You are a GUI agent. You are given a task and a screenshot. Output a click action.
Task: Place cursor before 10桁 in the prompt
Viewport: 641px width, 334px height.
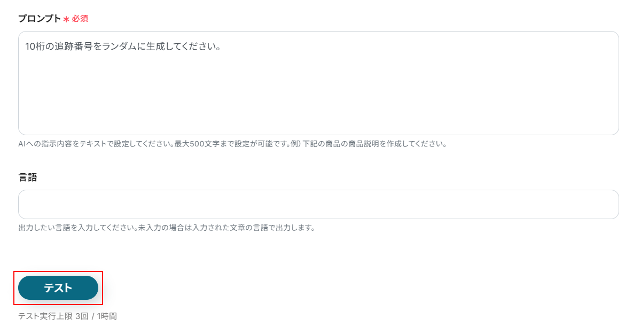pos(25,46)
